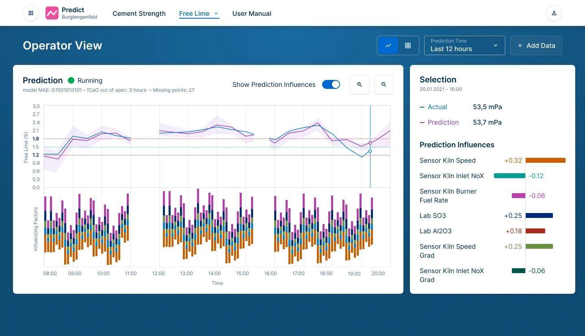
Task: Click the dark green NoX Grad bar
Action: tap(518, 271)
